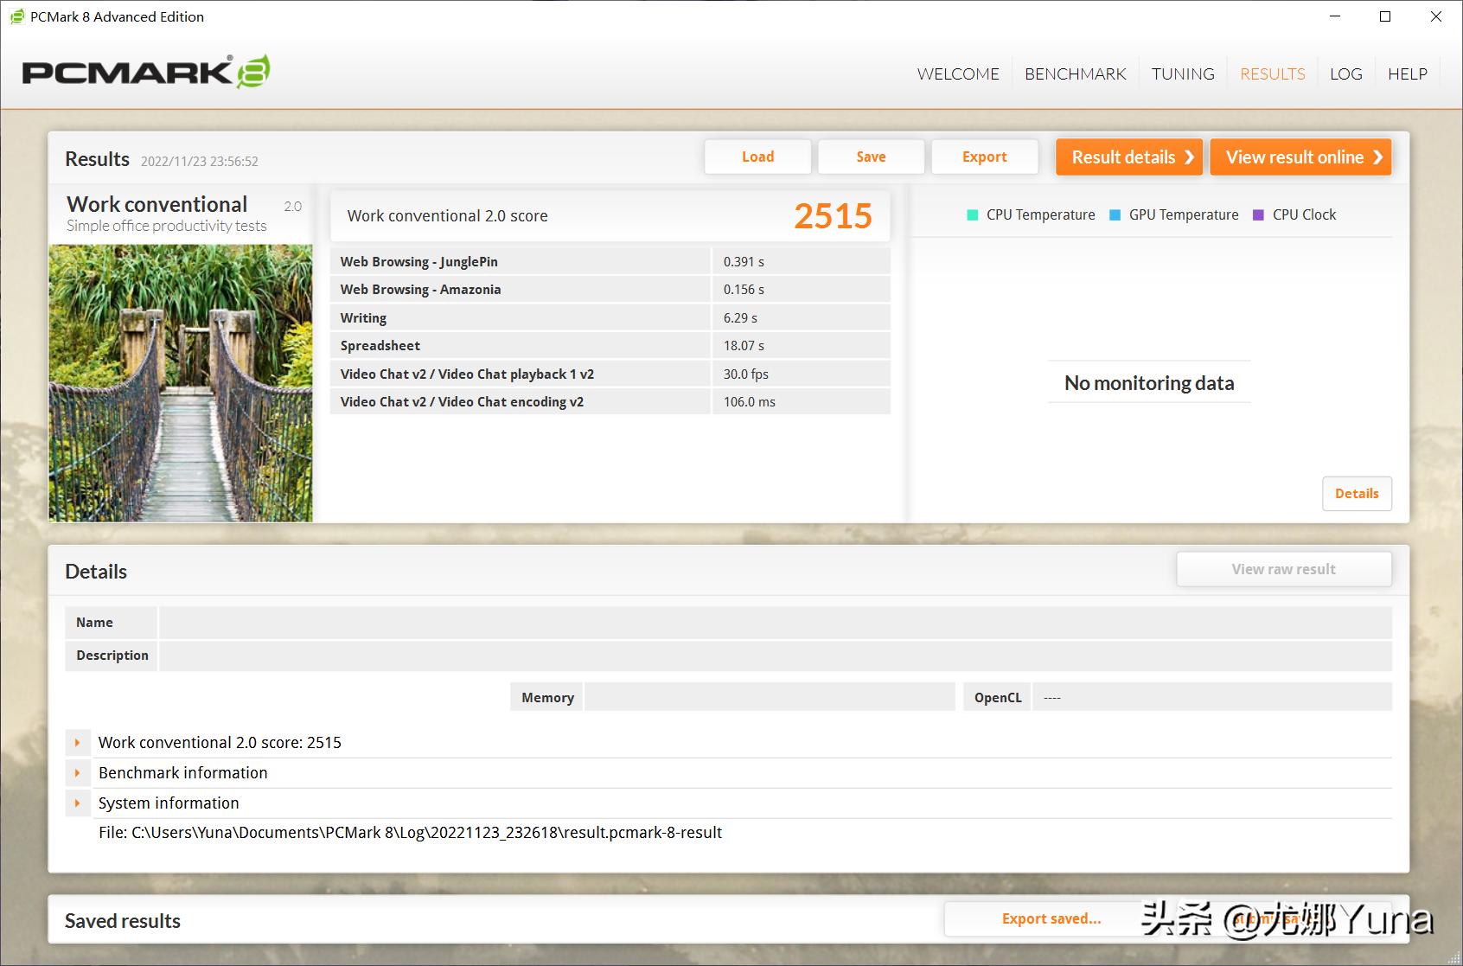Open the TUNING tab
This screenshot has width=1463, height=966.
click(x=1183, y=74)
